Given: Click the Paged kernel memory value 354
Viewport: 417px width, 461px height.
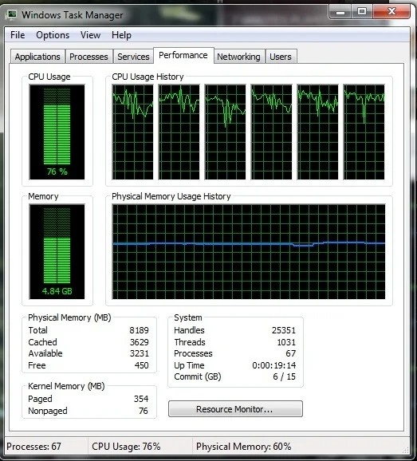Looking at the screenshot, I should coord(141,399).
